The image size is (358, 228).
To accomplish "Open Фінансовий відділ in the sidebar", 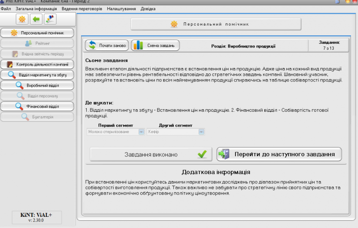I will (x=37, y=106).
